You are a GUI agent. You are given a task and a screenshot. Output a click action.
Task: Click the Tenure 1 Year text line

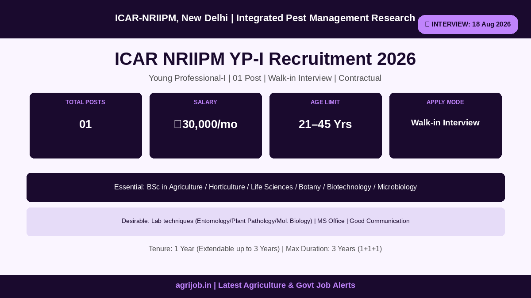coord(265,249)
